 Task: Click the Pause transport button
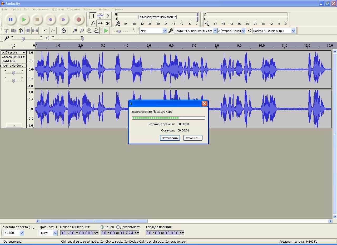coord(11,19)
